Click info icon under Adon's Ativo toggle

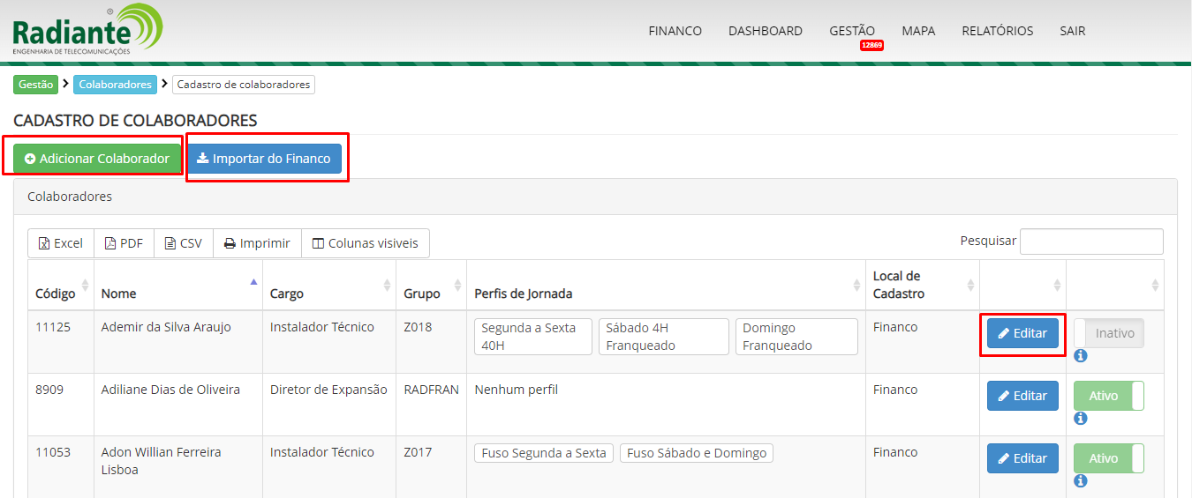[1080, 481]
